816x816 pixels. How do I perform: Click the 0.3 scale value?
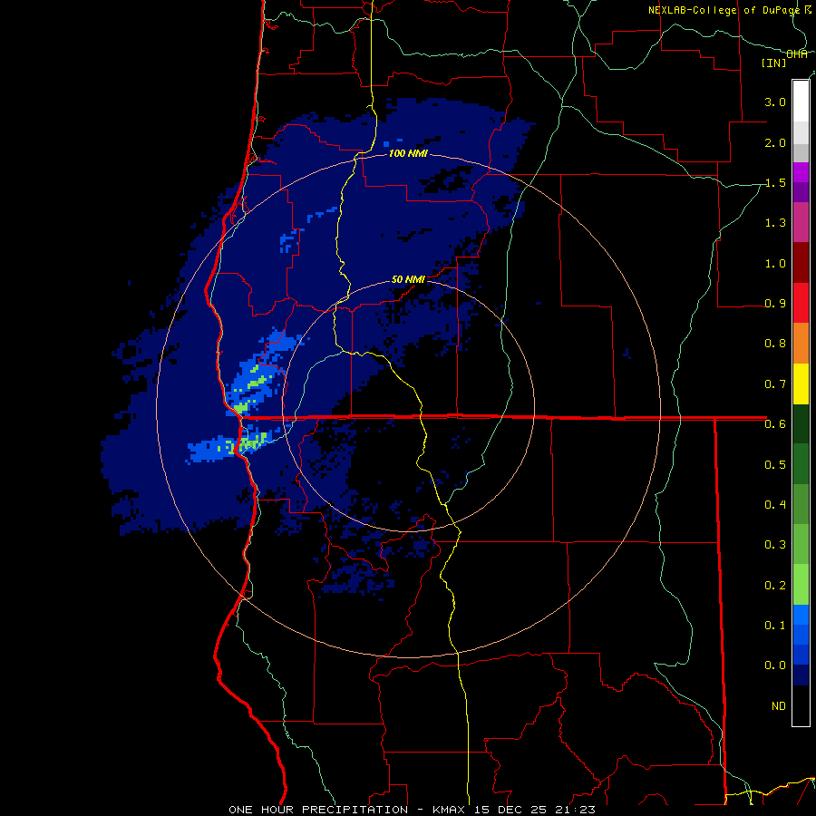(775, 544)
